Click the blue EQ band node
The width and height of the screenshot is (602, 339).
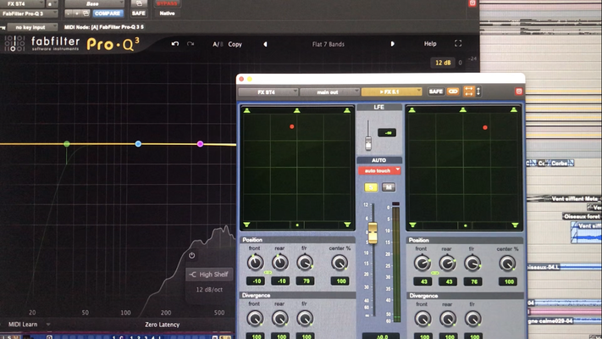[x=138, y=144]
